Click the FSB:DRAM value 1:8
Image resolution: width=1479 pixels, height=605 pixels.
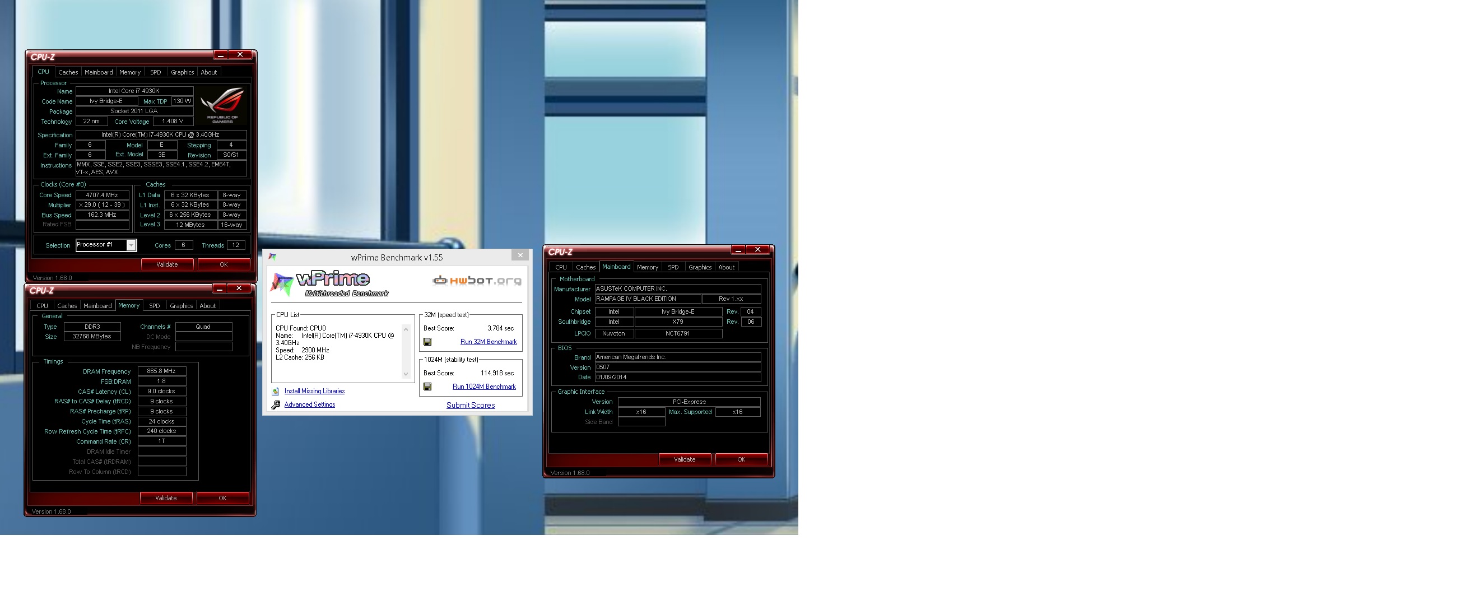tap(161, 381)
